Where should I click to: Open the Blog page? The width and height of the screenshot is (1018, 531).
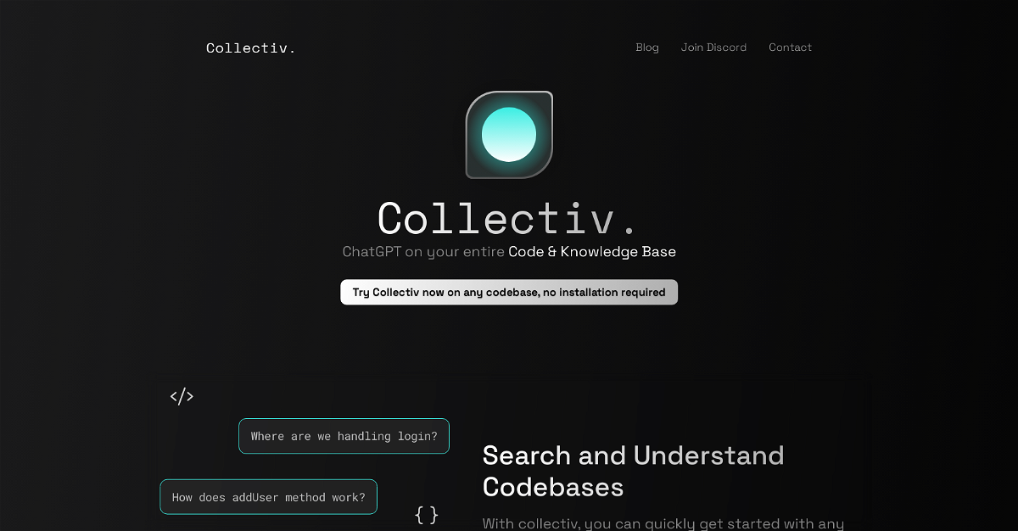coord(647,48)
